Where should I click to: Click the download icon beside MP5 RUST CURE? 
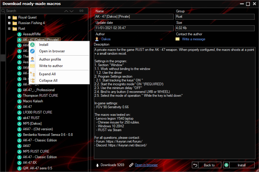coord(19,151)
